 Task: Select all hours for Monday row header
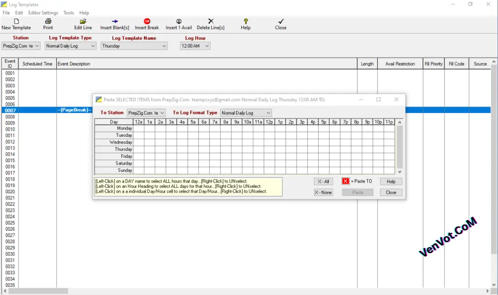[114, 129]
